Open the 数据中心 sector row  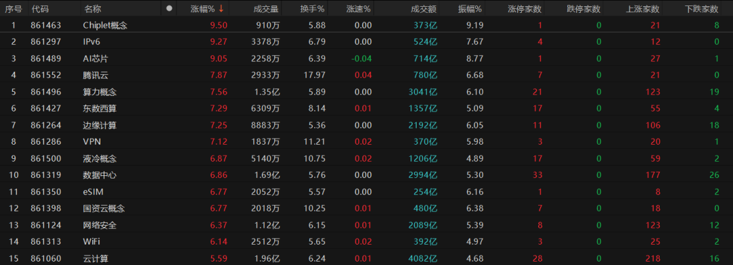coord(366,175)
